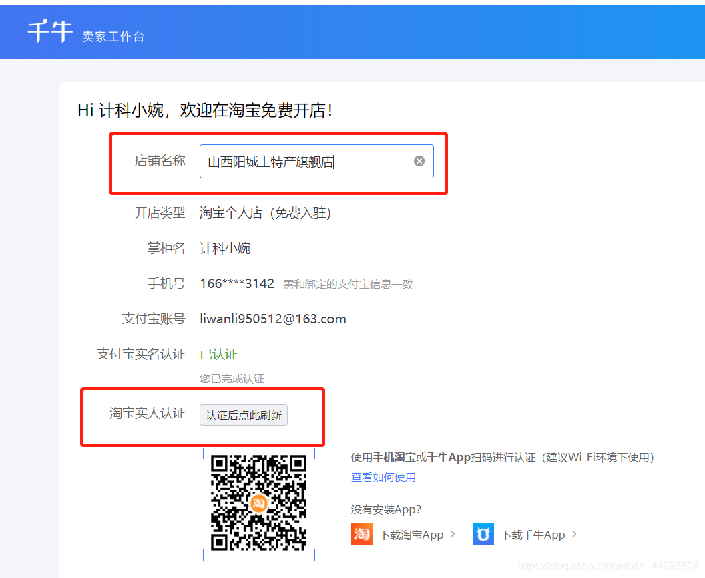Click the 掌柜名 label

tap(166, 248)
